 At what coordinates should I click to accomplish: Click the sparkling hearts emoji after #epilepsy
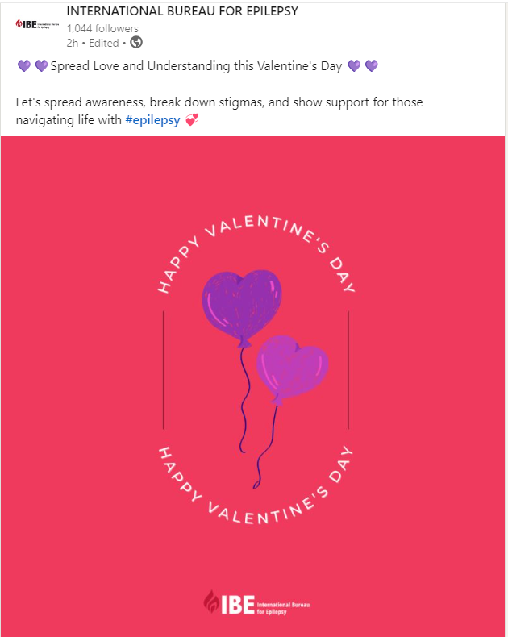191,121
